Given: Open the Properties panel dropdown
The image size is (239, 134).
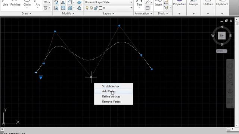Looking at the screenshot, I should (x=179, y=14).
